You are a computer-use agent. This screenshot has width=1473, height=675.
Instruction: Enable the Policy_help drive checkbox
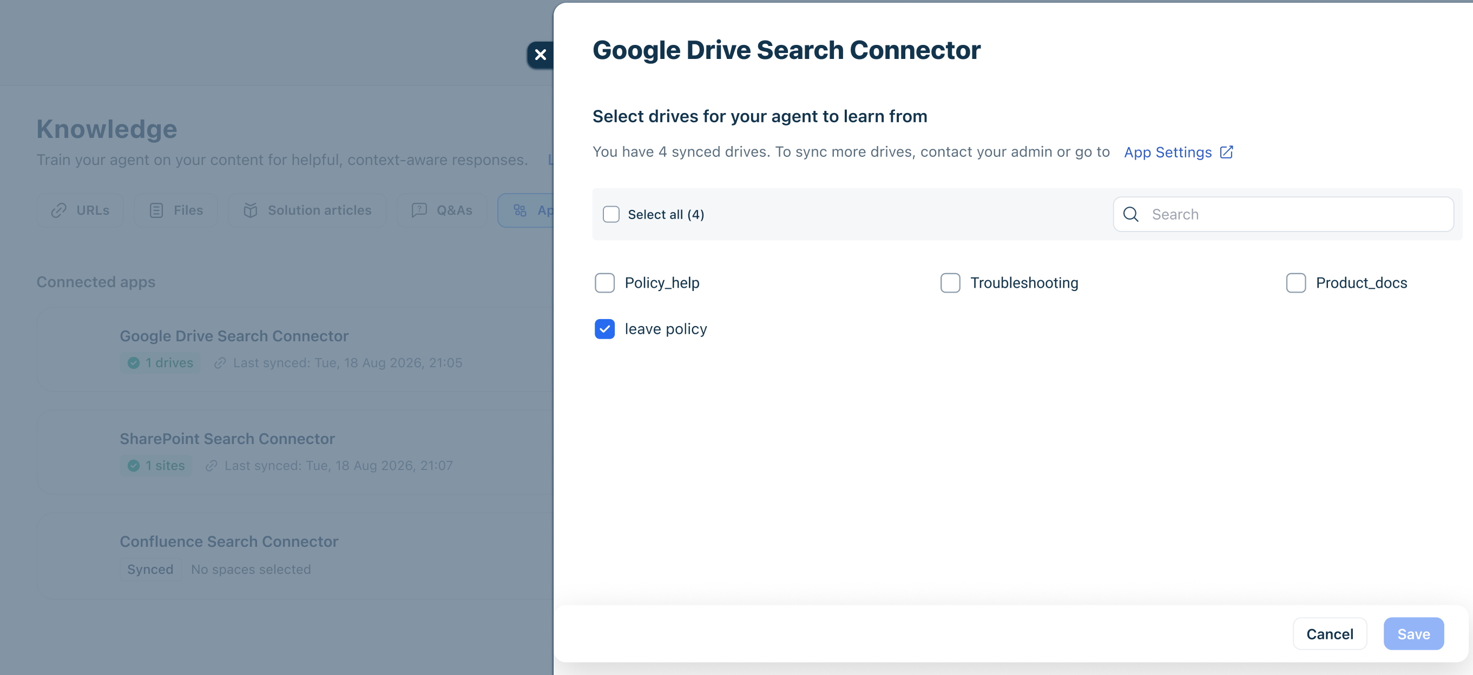coord(604,283)
